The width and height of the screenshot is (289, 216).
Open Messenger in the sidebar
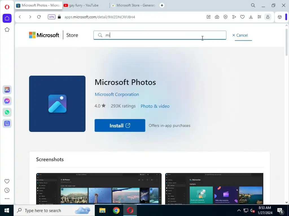pyautogui.click(x=7, y=101)
